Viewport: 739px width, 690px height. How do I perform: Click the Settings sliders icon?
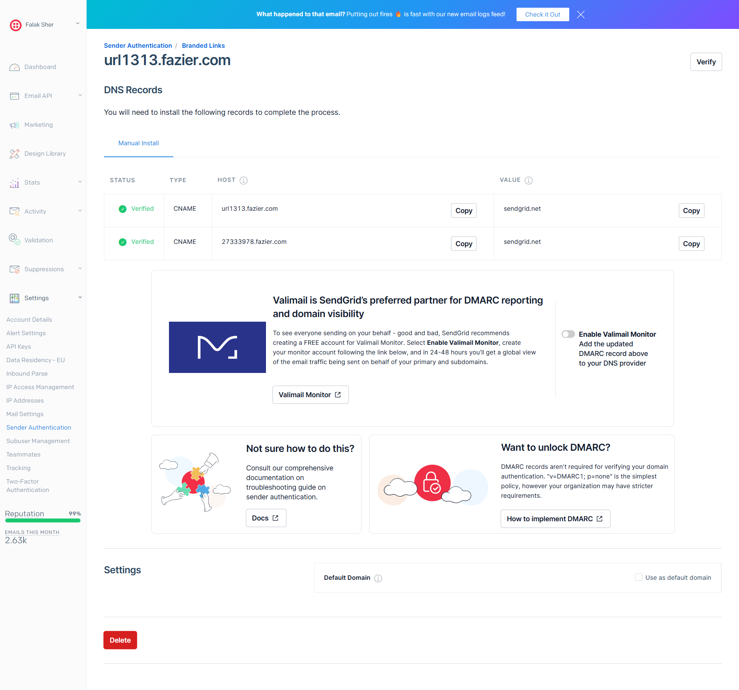coord(15,298)
